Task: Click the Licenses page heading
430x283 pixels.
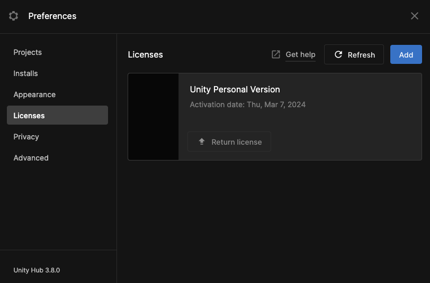Action: pos(145,55)
